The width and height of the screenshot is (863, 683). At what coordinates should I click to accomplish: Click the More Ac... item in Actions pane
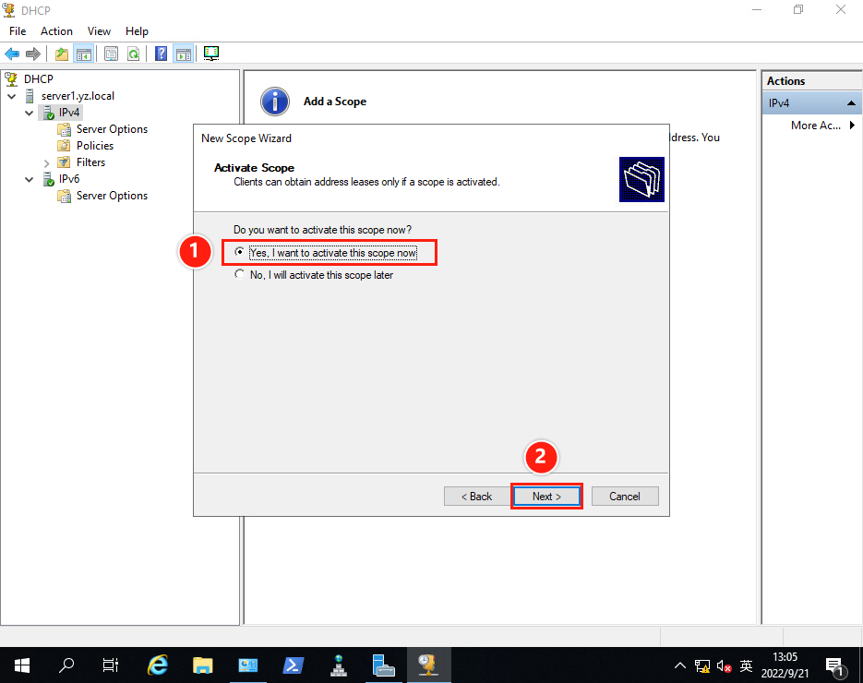click(816, 126)
